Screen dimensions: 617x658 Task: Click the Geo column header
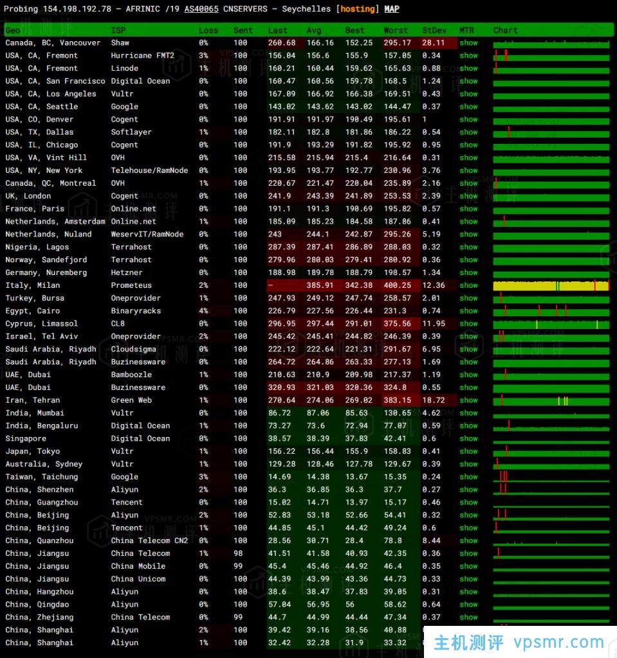[x=13, y=30]
